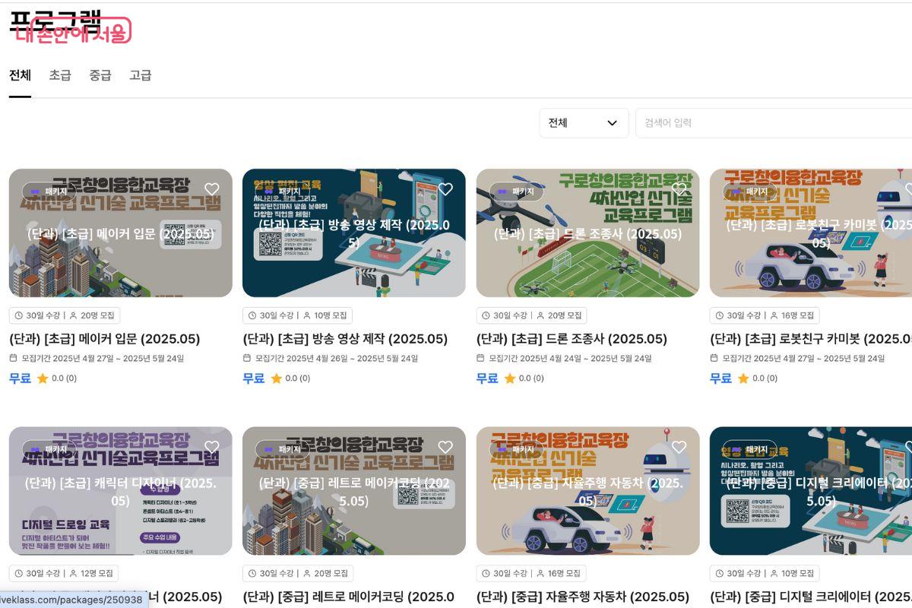Click star rating icon under 방송 영상 제작
This screenshot has width=912, height=608.
point(276,378)
